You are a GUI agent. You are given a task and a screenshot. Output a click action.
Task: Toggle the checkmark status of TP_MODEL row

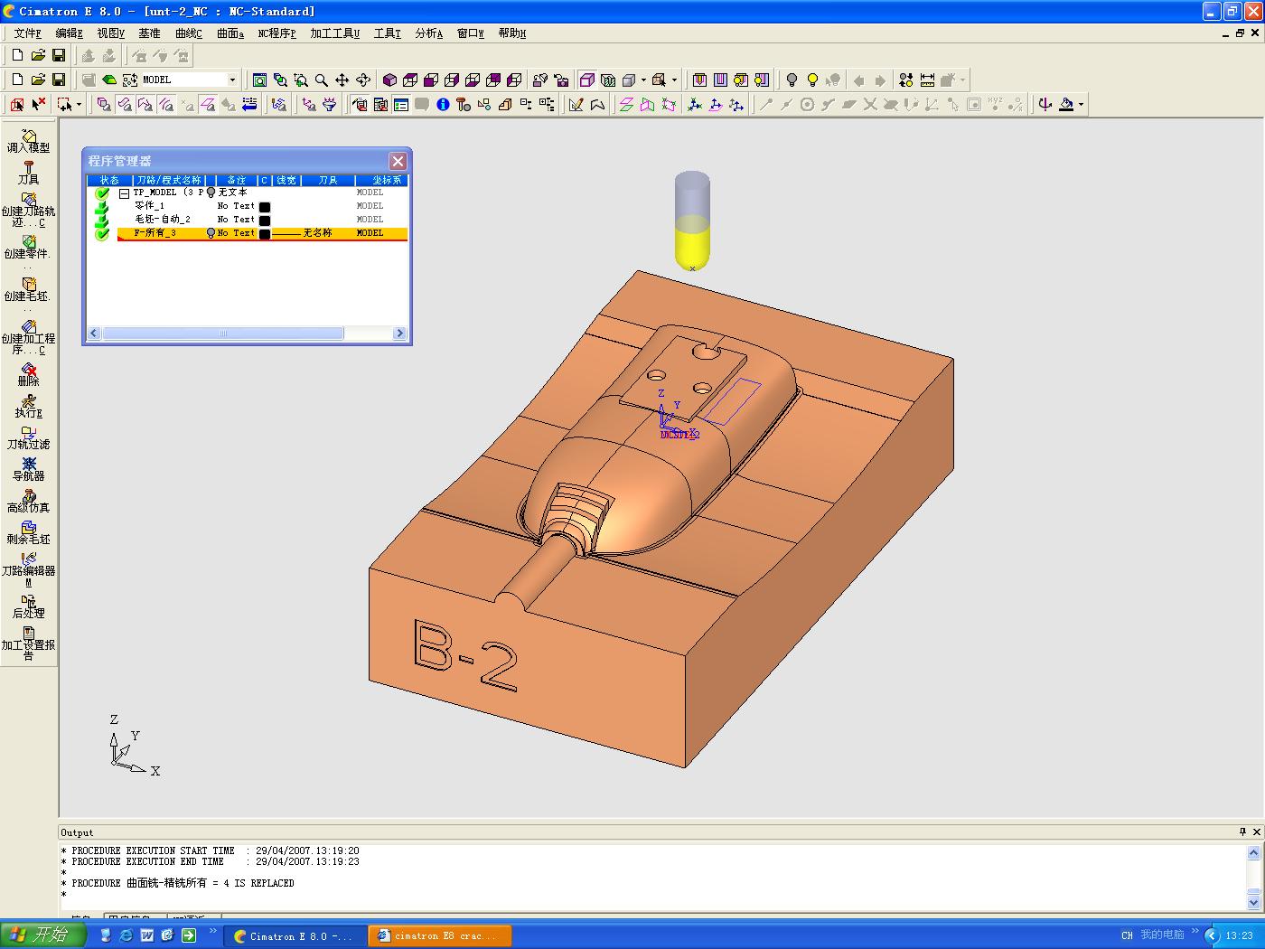102,193
